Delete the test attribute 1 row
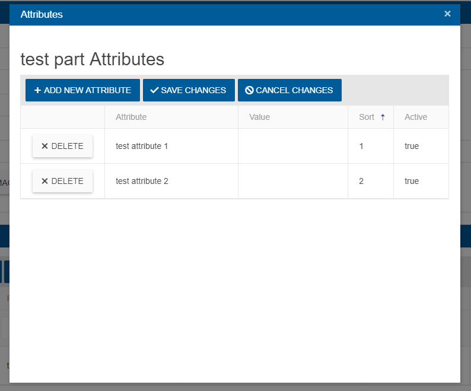This screenshot has height=391, width=471. click(62, 146)
